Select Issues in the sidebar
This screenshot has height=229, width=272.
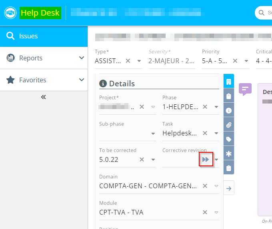[44, 36]
